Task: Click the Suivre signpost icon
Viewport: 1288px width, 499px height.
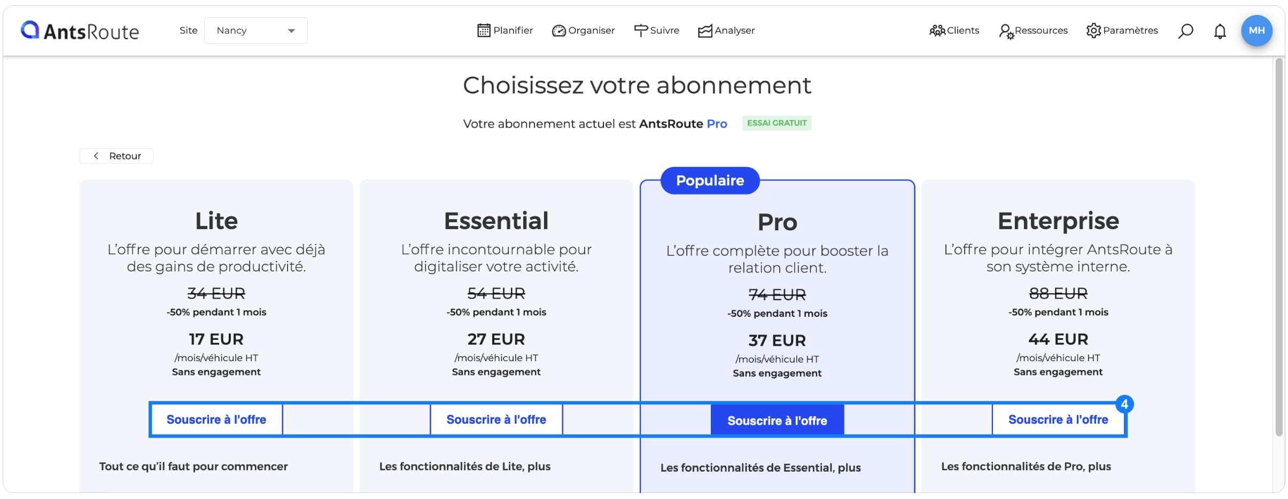Action: click(641, 30)
